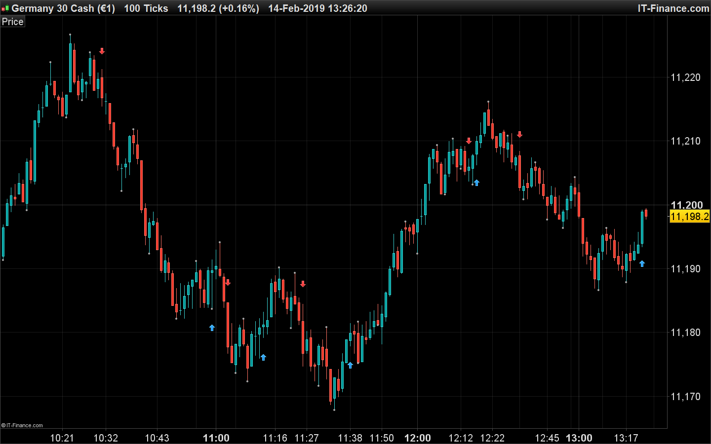Image resolution: width=711 pixels, height=444 pixels.
Task: Click the 11,170 price axis label
Action: [685, 397]
